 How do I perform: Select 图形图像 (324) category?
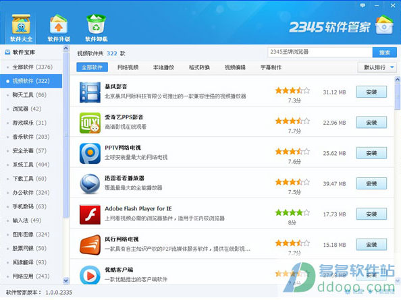[x=31, y=235]
